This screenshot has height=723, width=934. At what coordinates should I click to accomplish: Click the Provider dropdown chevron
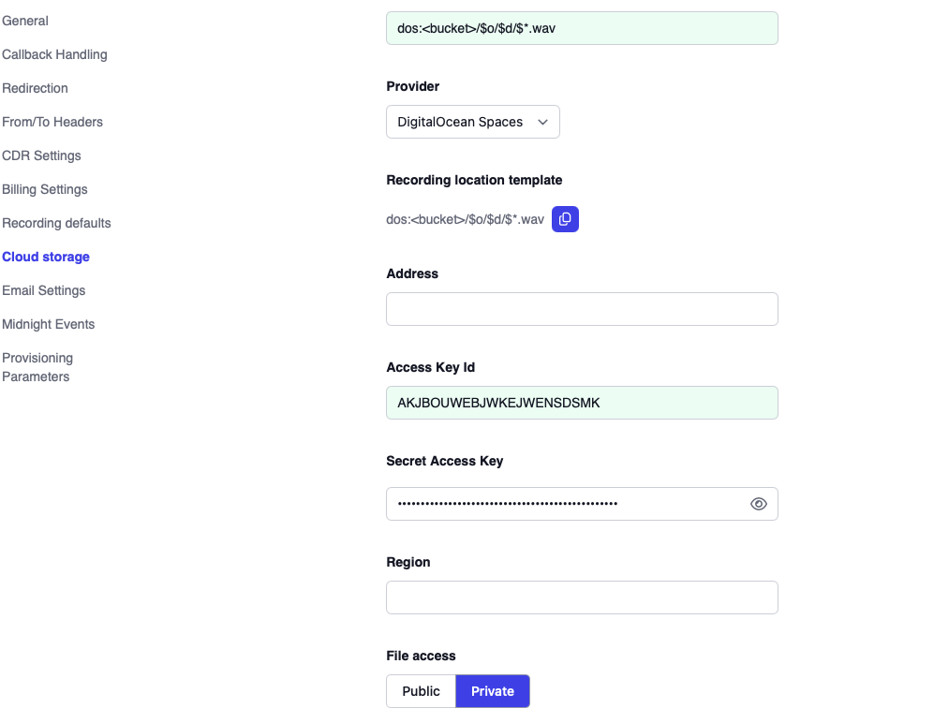coord(542,122)
